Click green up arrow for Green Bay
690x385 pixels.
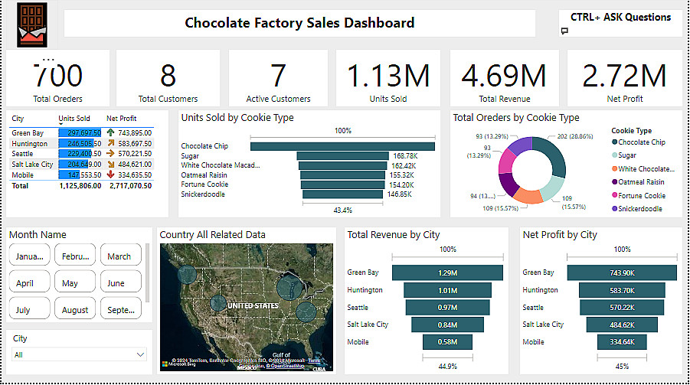[110, 132]
